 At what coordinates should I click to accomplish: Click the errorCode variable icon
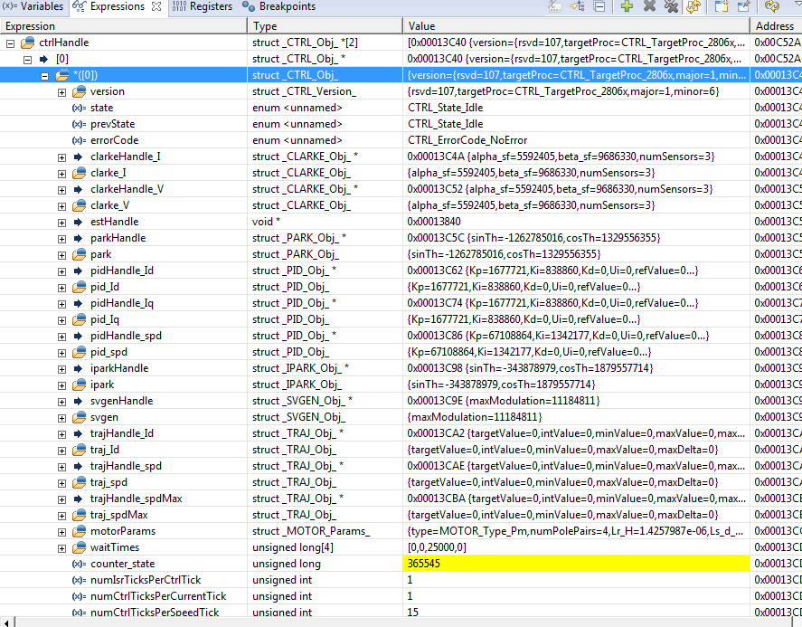point(79,141)
